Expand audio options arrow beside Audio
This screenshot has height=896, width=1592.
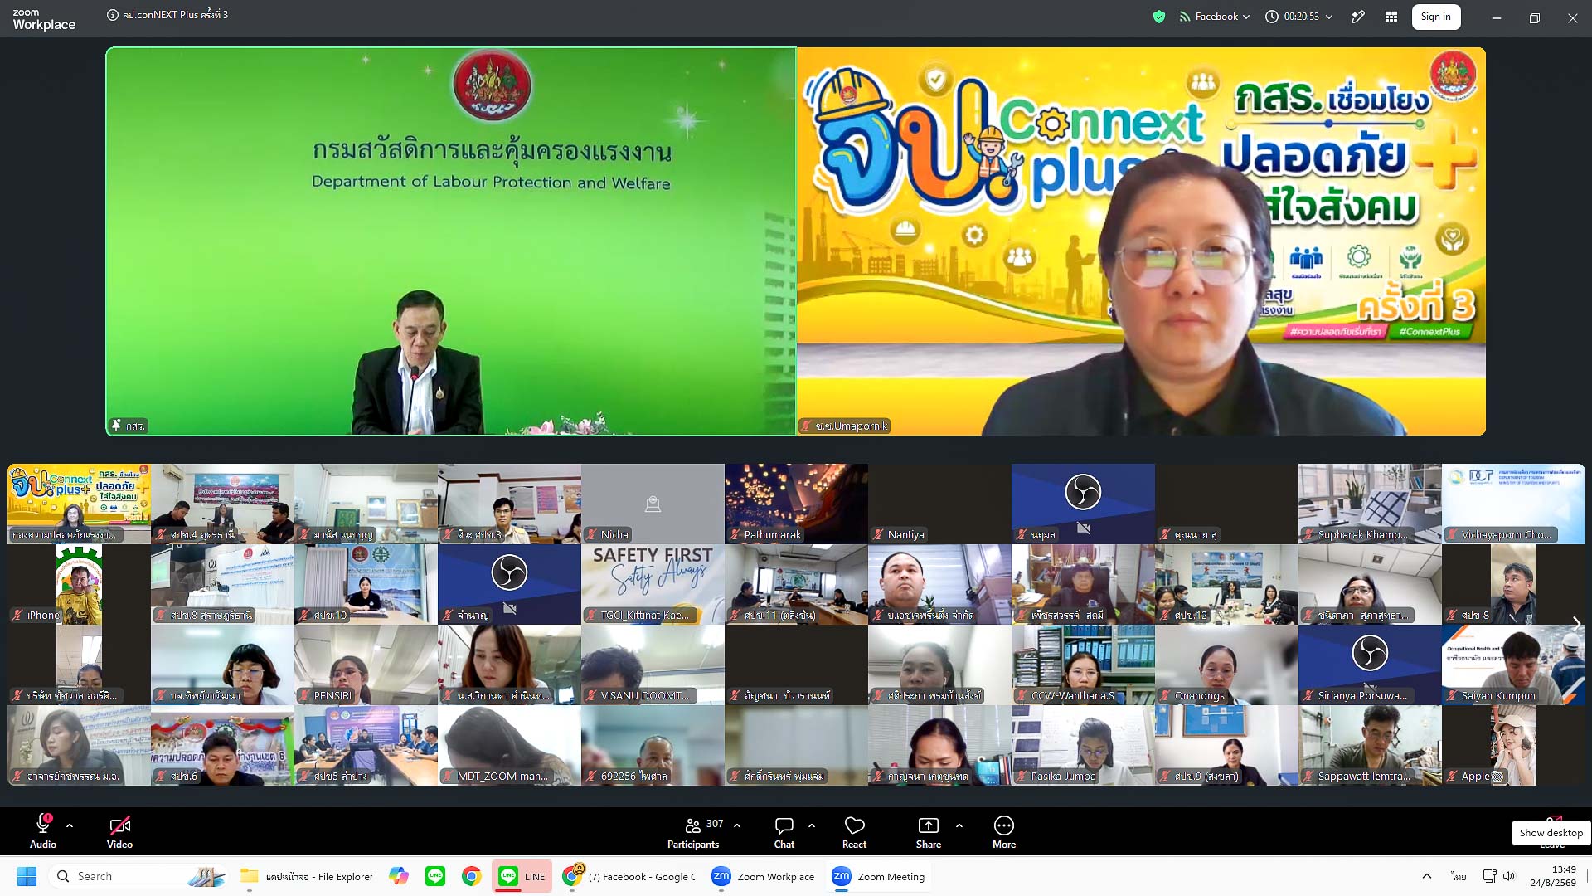(70, 825)
